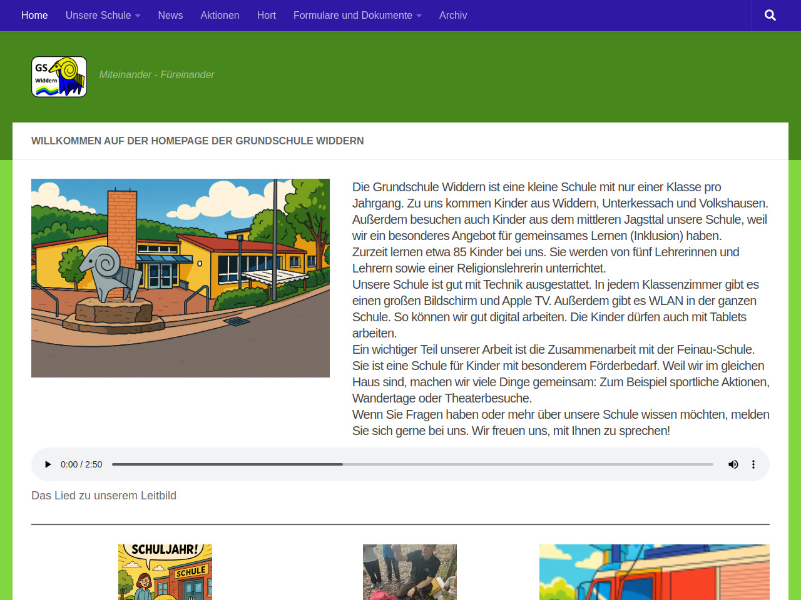The height and width of the screenshot is (600, 801).
Task: Mute the audio player volume
Action: coord(733,464)
